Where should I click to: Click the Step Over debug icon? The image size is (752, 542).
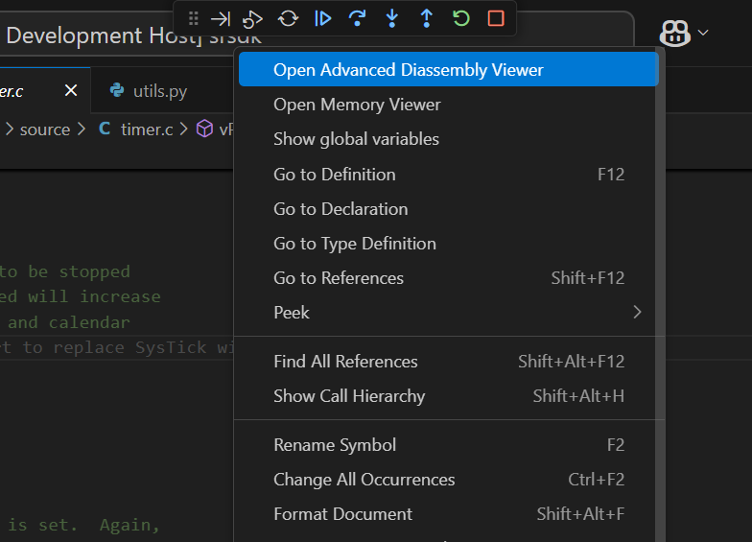pyautogui.click(x=358, y=18)
